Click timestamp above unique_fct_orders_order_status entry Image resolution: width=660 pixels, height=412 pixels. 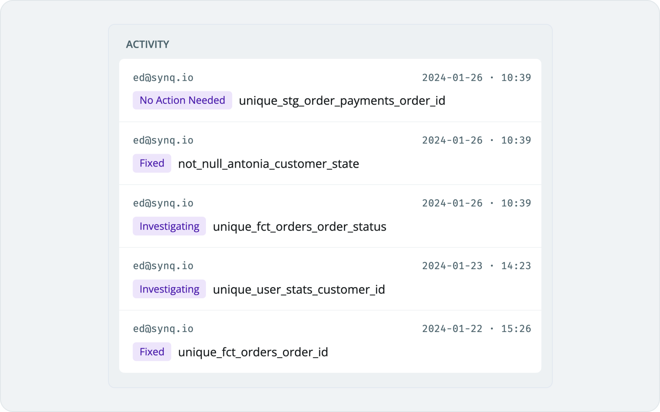pos(476,203)
